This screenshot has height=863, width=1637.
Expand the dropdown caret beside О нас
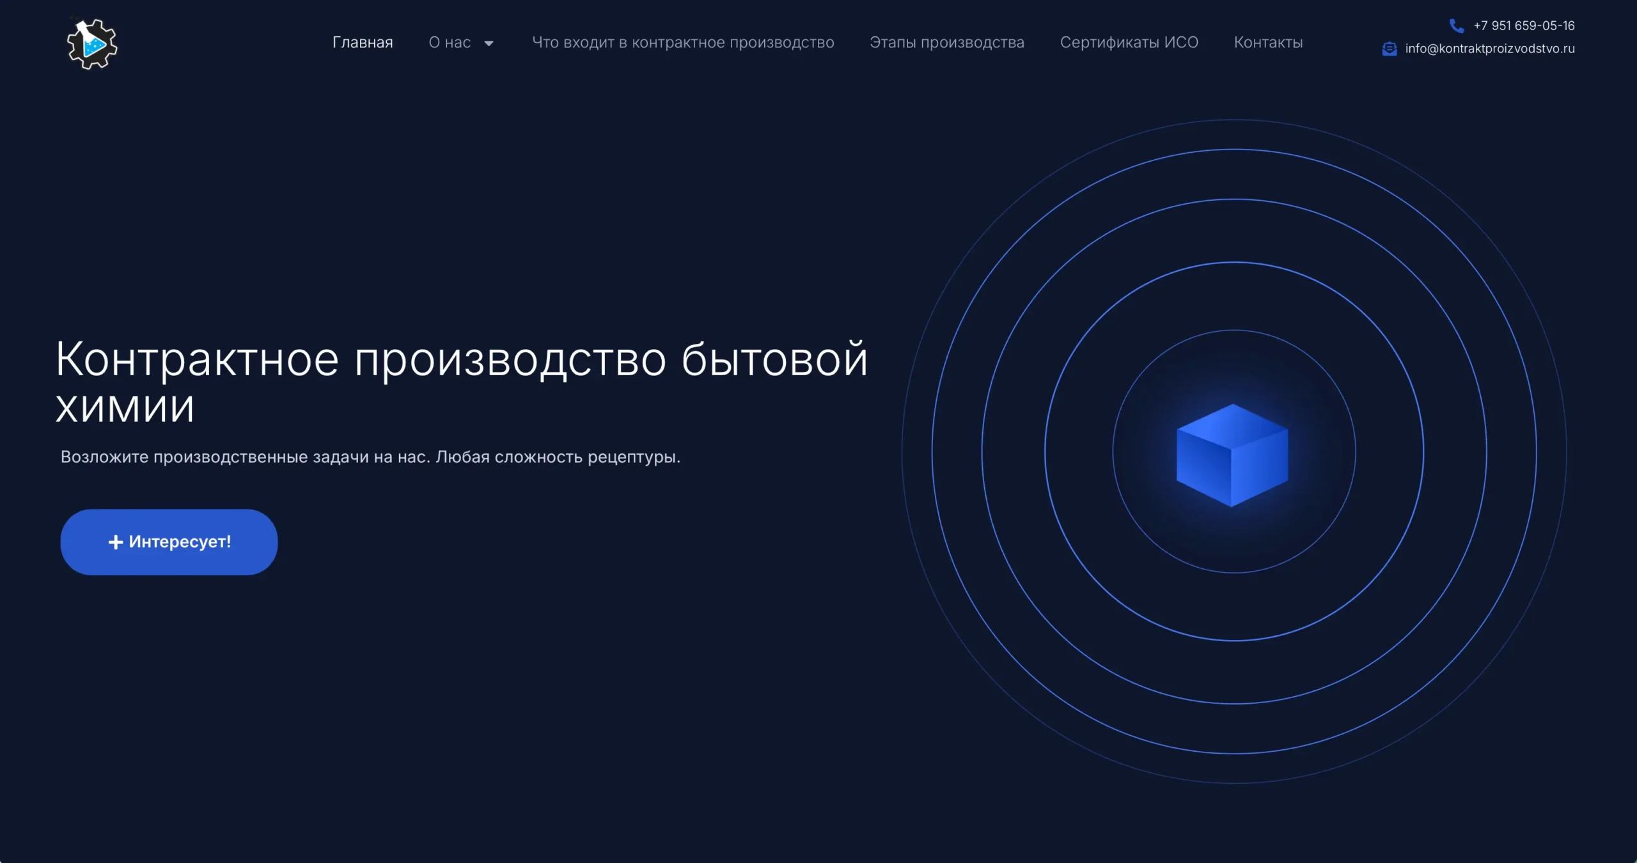[x=489, y=43]
